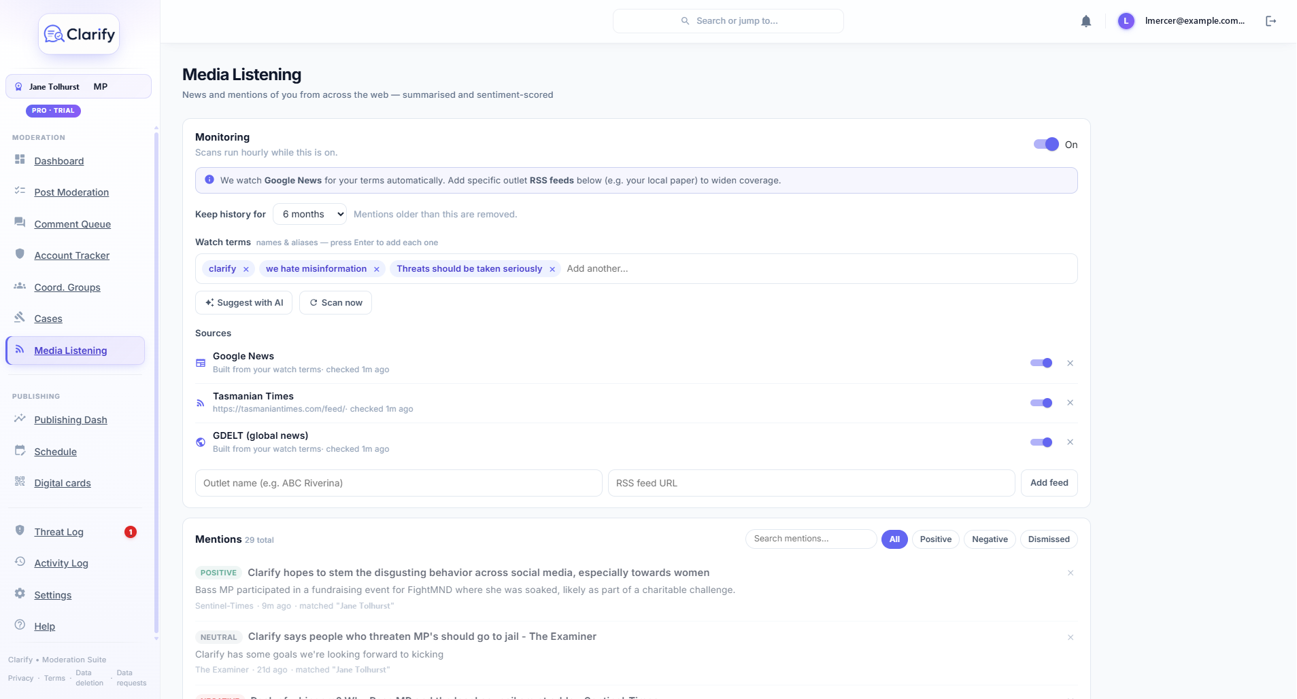
Task: Click the Activity Log history icon
Action: point(20,562)
